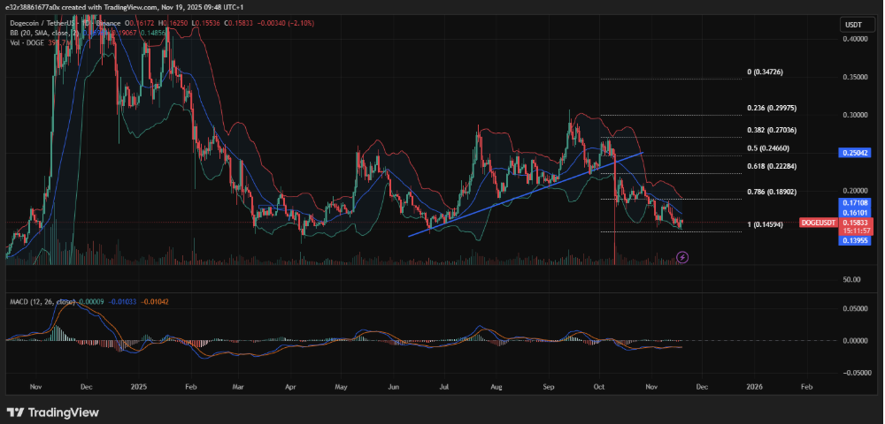Screen dimensions: 885x424
Task: Click the Oct label on time axis
Action: point(599,388)
